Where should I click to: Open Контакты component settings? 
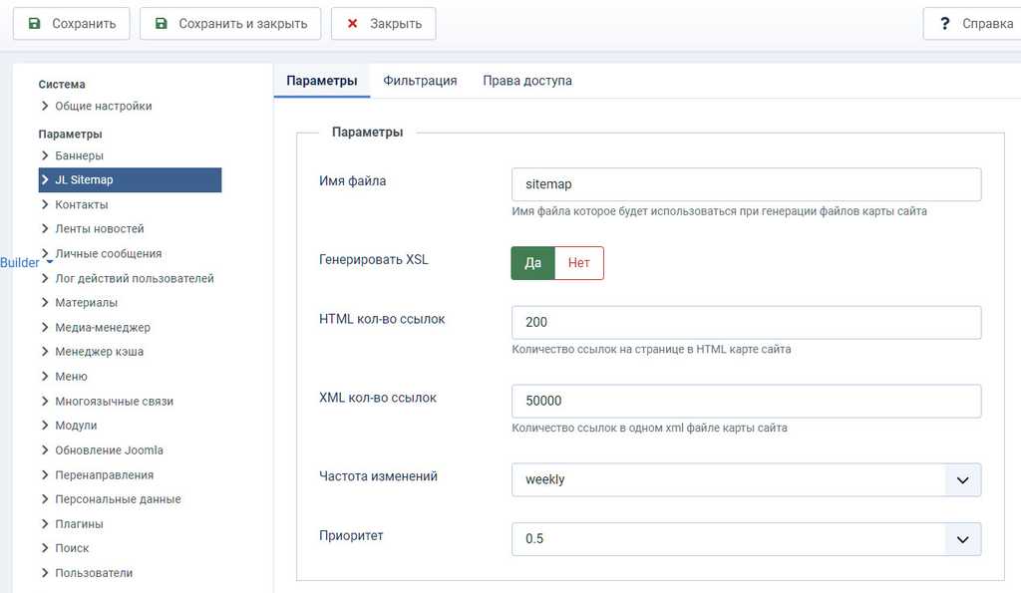82,204
